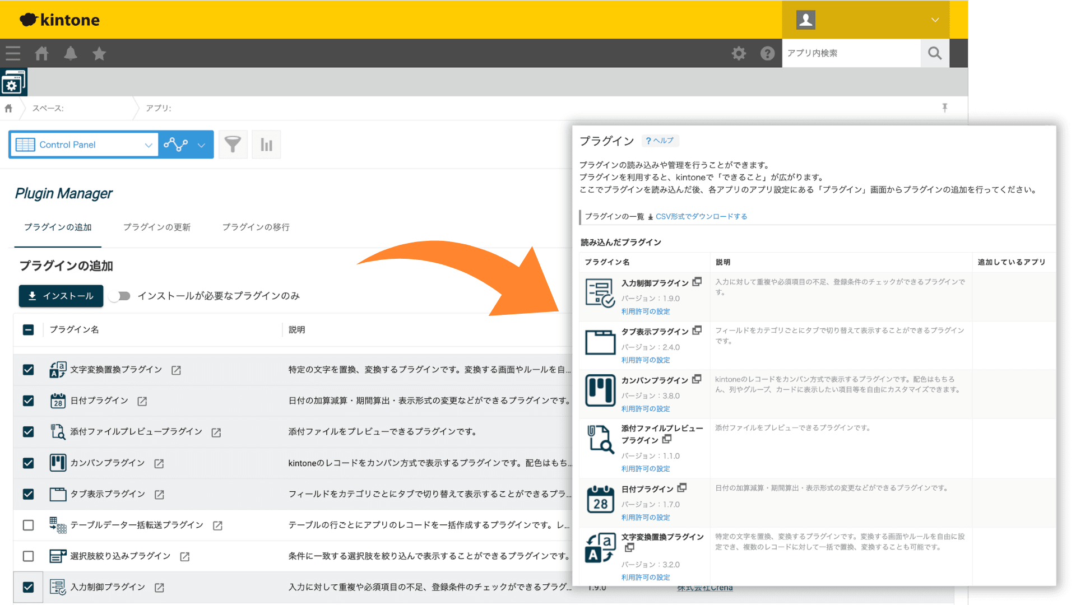Image resolution: width=1076 pixels, height=605 pixels.
Task: Open 利用許可の設定 for カンバンプラグイン
Action: 646,409
